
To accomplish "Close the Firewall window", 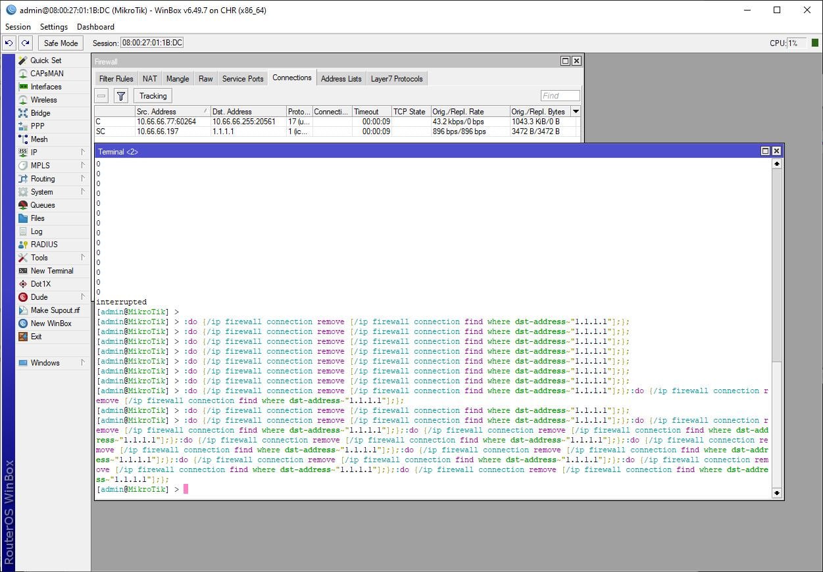I will [x=576, y=60].
